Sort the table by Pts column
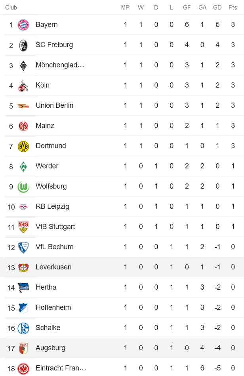This screenshot has width=244, height=376. pyautogui.click(x=233, y=7)
